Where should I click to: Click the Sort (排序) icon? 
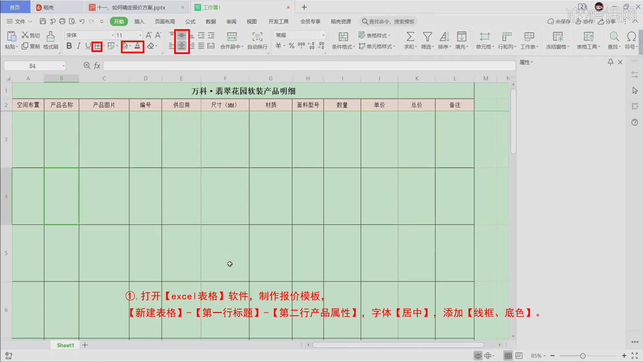point(444,36)
